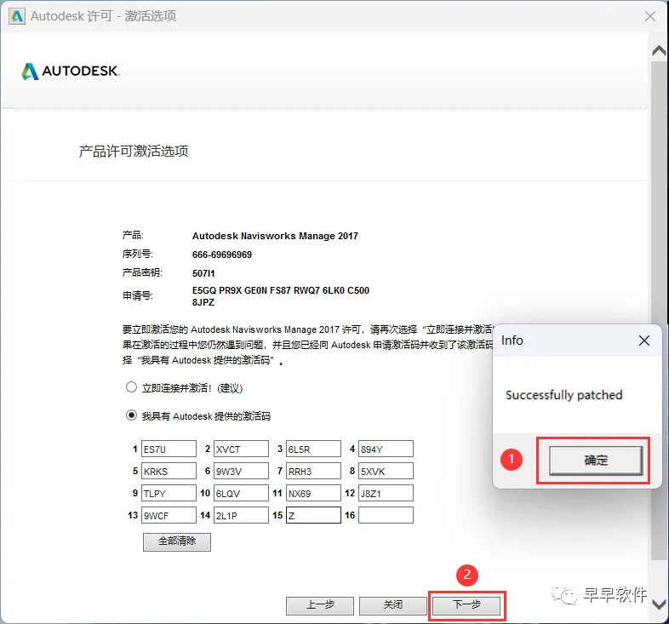
Task: Click activation code field 11 containing NX69
Action: [313, 493]
